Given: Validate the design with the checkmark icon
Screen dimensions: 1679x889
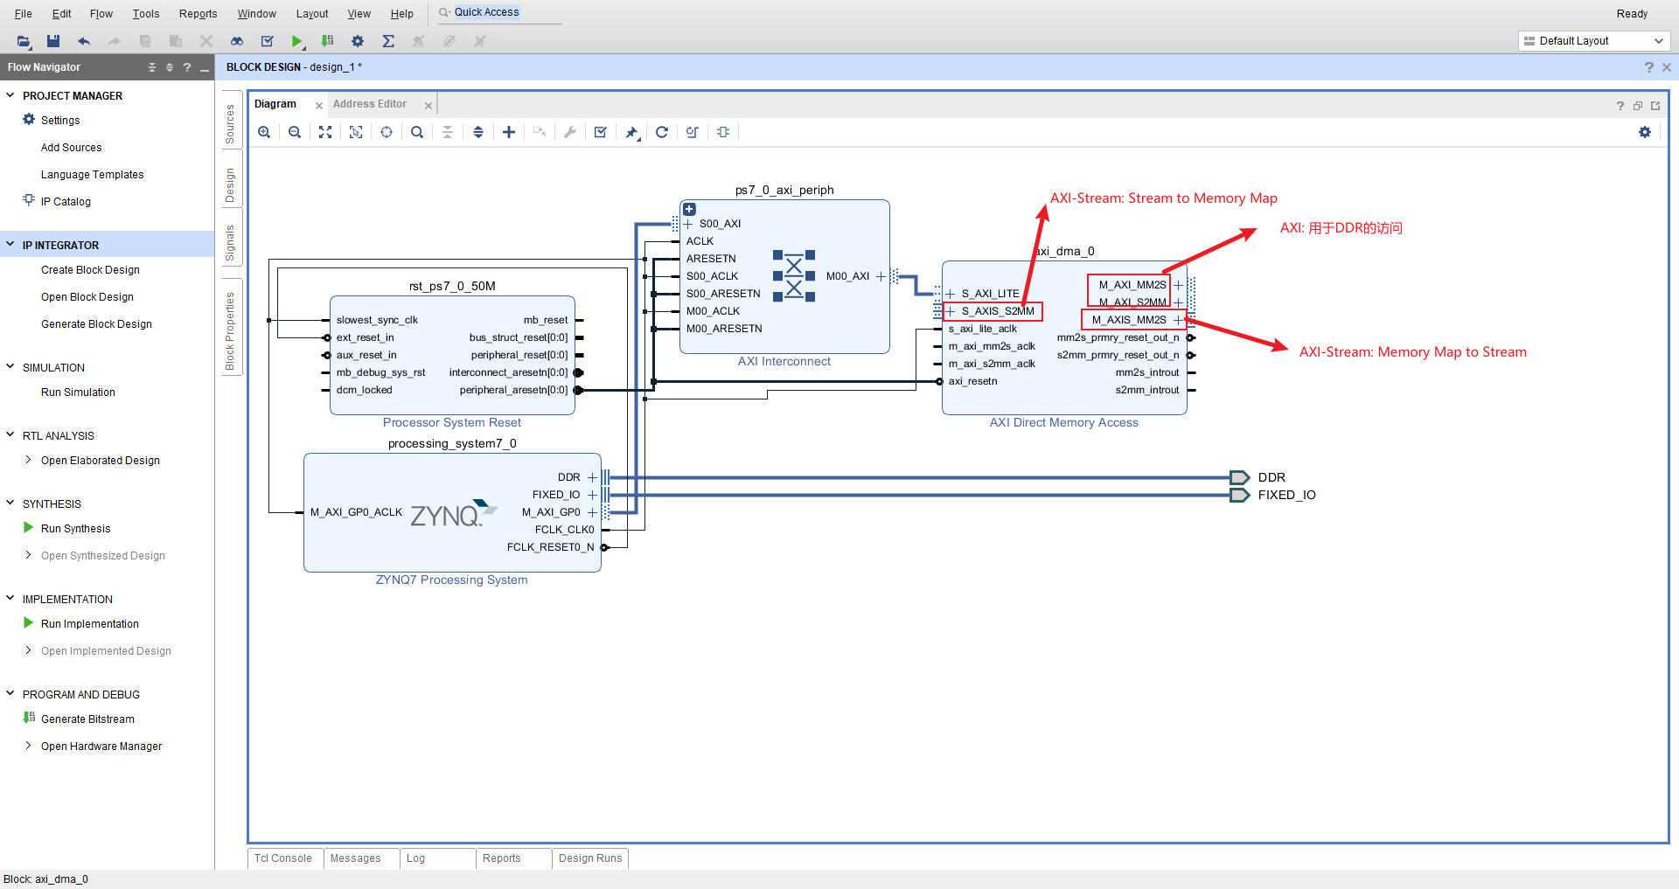Looking at the screenshot, I should tap(601, 132).
